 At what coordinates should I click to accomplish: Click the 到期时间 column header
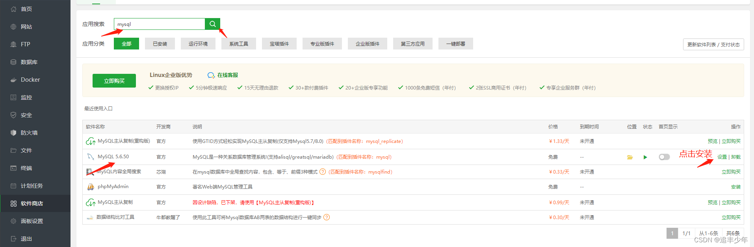589,127
